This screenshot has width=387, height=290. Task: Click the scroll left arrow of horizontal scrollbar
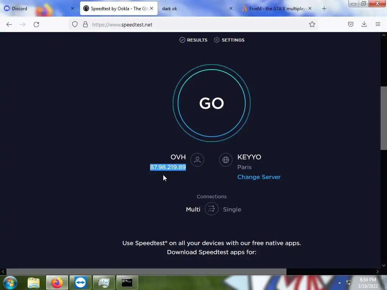[3, 272]
